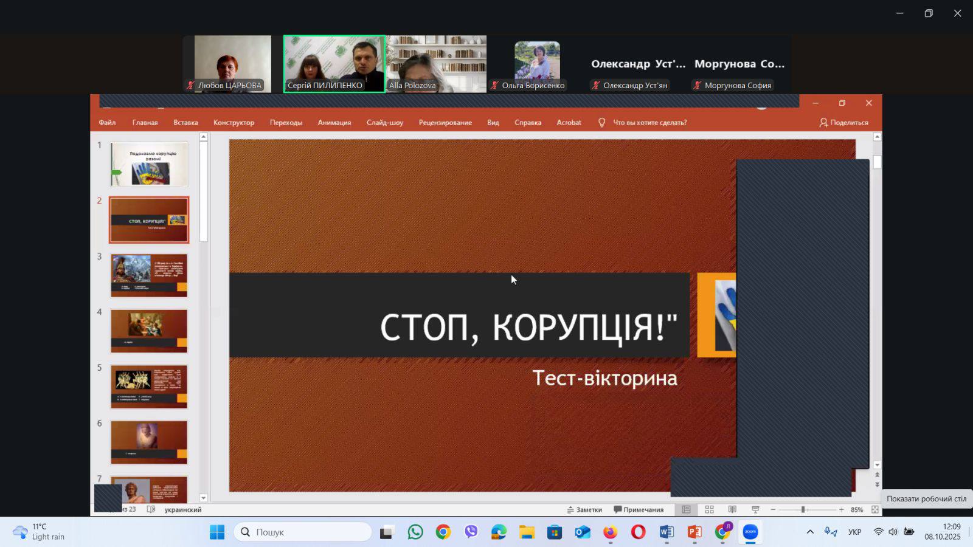973x547 pixels.
Task: Expand hidden system tray icons
Action: [x=809, y=532]
